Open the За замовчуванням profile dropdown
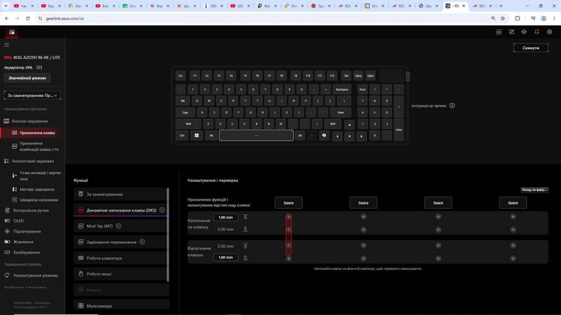This screenshot has height=315, width=561. 32,95
